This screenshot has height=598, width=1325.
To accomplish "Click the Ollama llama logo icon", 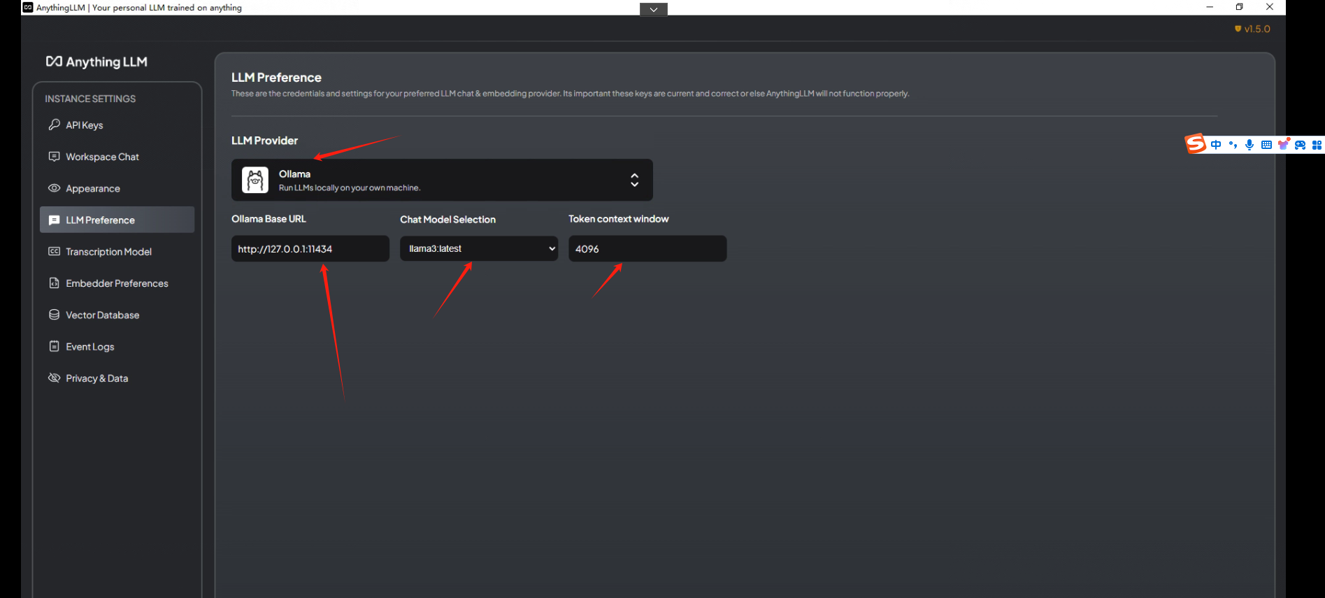I will coord(255,180).
